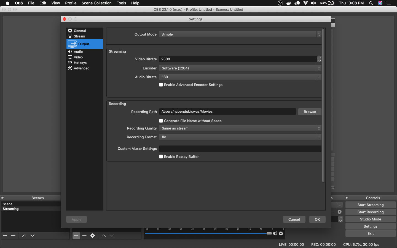Screen dimensions: 397x248
Task: Open transition properties gear icon
Action: tap(340, 212)
